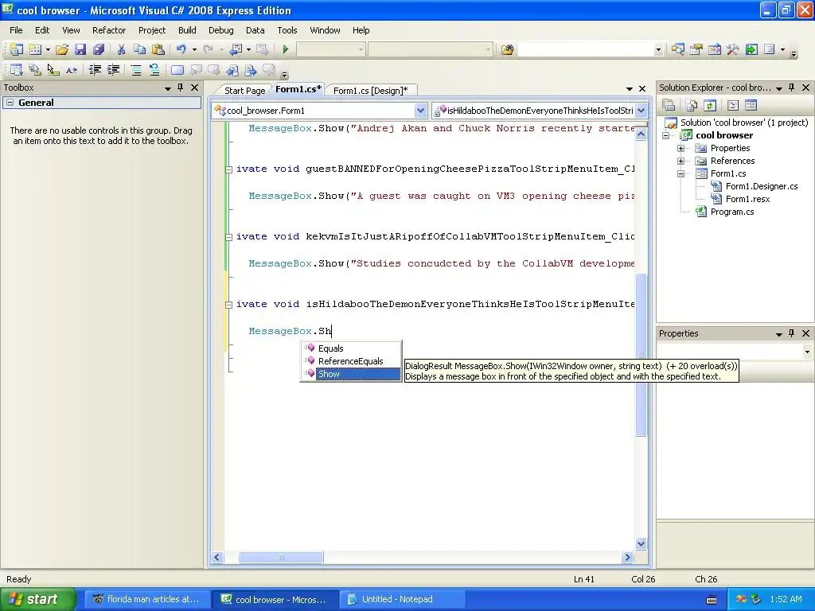Open the Refactor menu
Viewport: 815px width, 611px height.
pyautogui.click(x=109, y=30)
